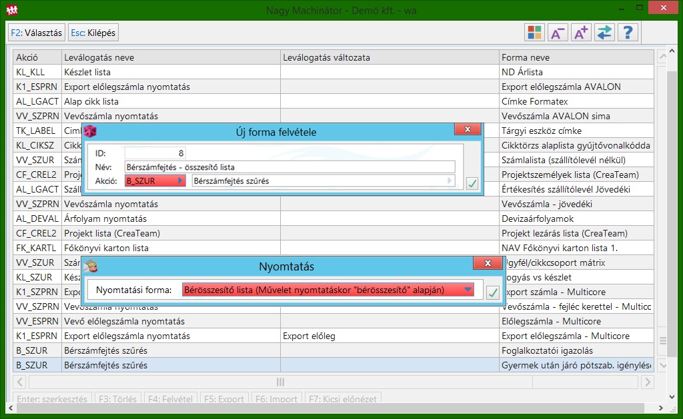Open the B_SZUR Akció selector arrow

180,181
